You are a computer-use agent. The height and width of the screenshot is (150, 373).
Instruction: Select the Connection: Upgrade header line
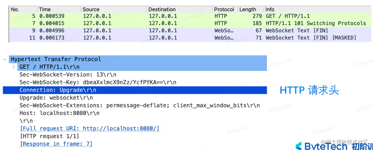click(135, 90)
